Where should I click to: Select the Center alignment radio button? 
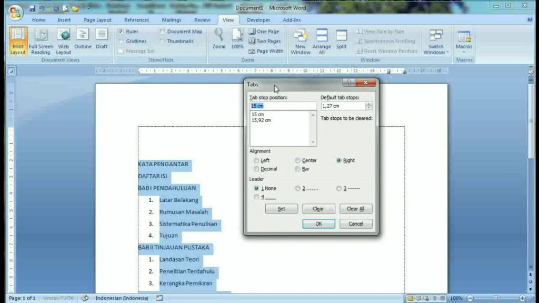pyautogui.click(x=298, y=160)
